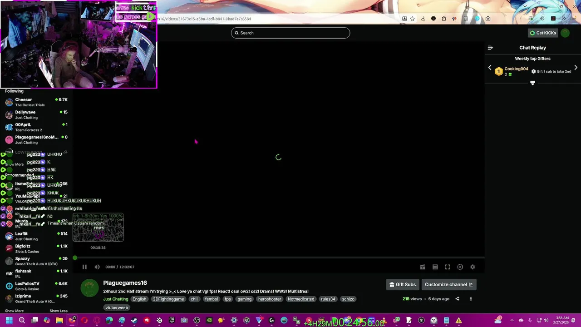Viewport: 581px width, 327px height.
Task: Open Microsoft Edge from taskbar
Action: pos(109,321)
